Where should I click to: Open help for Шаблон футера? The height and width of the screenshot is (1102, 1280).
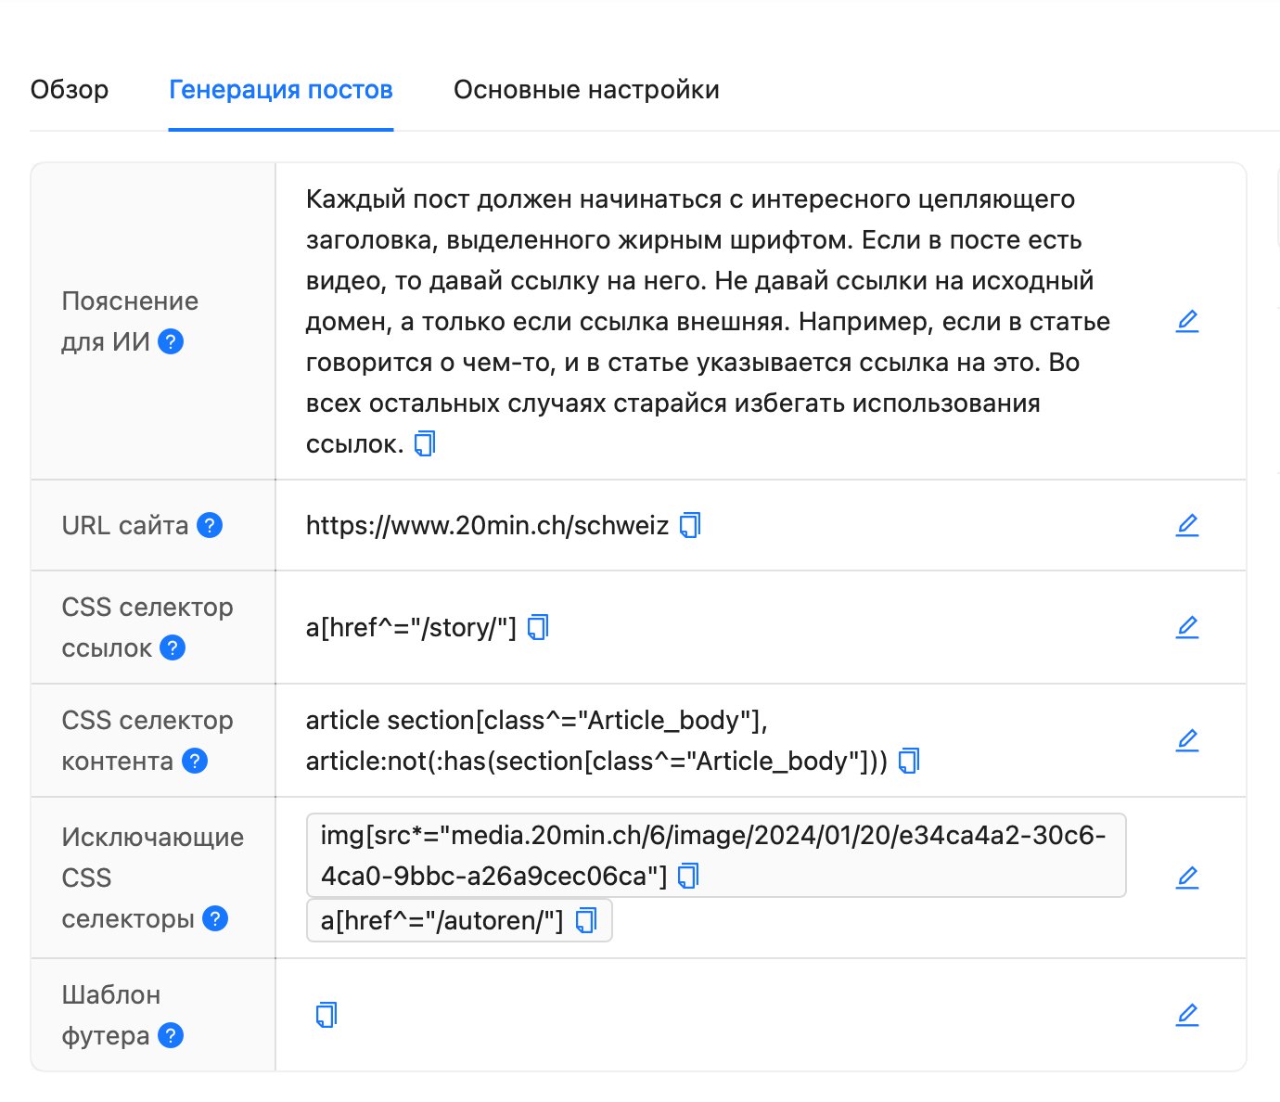[x=171, y=1035]
